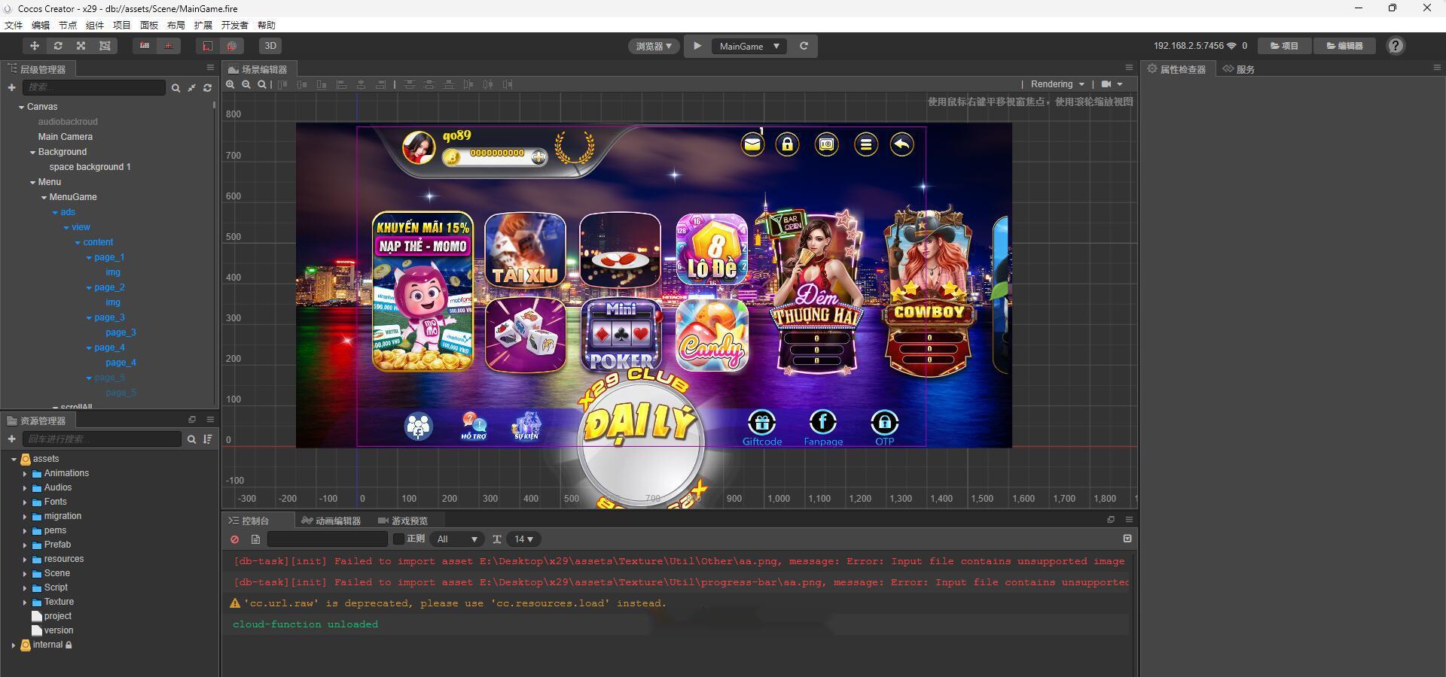Enable the regex checkbox in the console
This screenshot has width=1446, height=677.
coord(399,539)
